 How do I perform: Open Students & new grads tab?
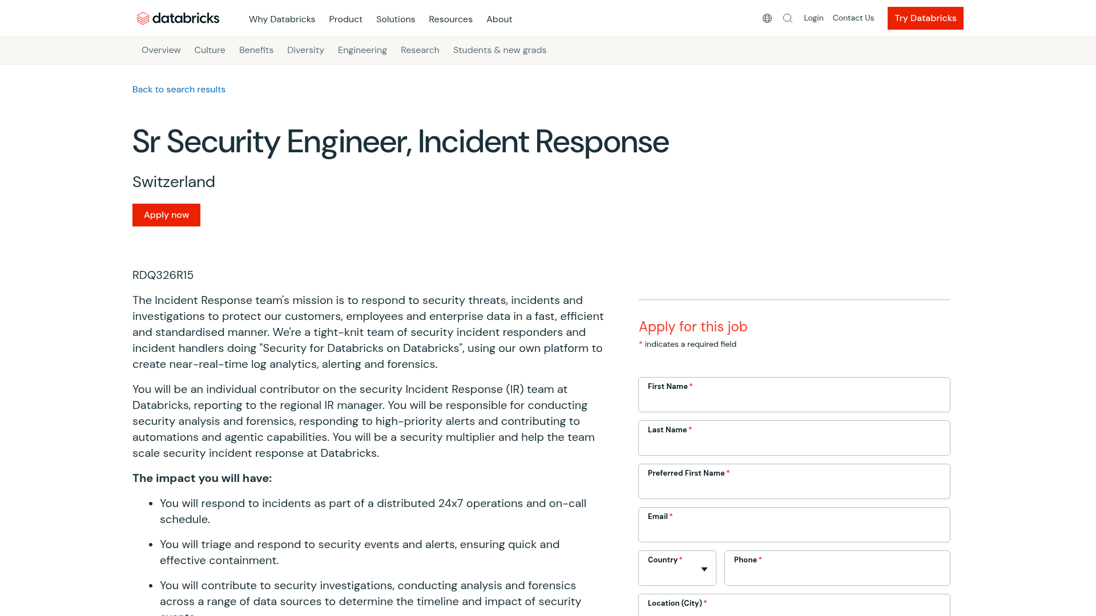[499, 50]
